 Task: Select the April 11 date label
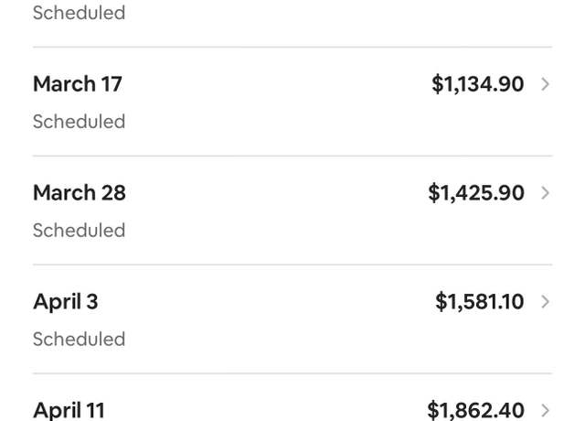pyautogui.click(x=69, y=410)
